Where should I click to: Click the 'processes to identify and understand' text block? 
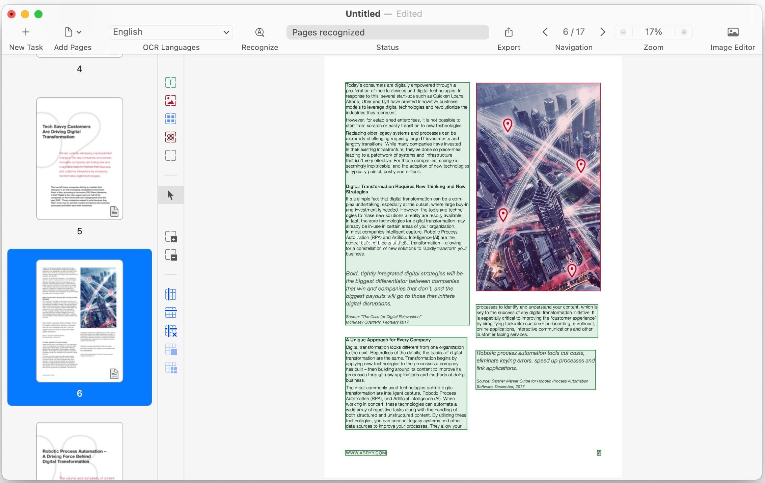click(537, 321)
